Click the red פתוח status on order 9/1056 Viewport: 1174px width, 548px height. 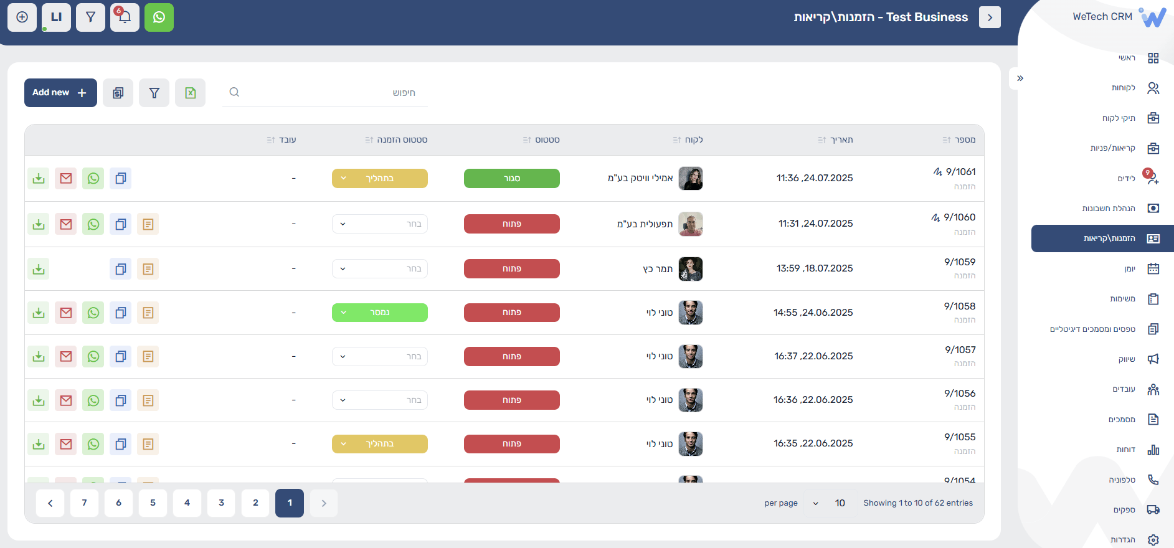click(x=511, y=400)
